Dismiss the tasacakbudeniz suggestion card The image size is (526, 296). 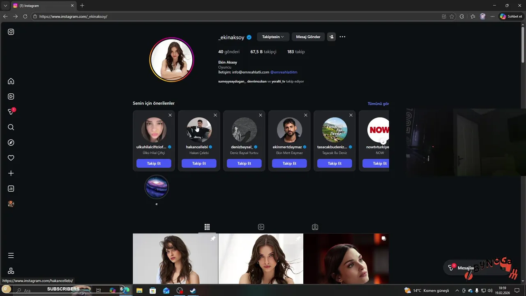pos(351,115)
